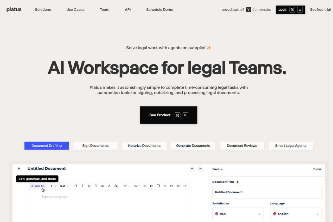
Task: Go back using the left arrow
Action: coord(19,169)
